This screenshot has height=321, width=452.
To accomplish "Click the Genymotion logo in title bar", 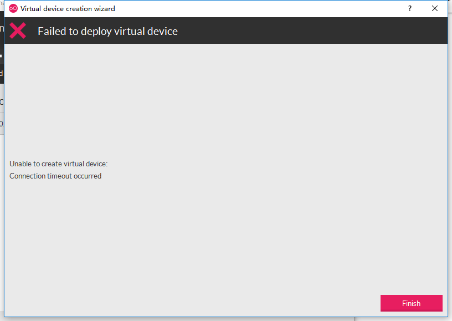I will tap(13, 9).
